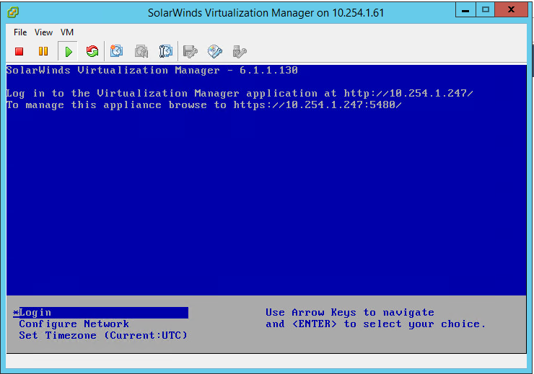
Task: Connect USB device toolbar icon
Action: pyautogui.click(x=240, y=52)
